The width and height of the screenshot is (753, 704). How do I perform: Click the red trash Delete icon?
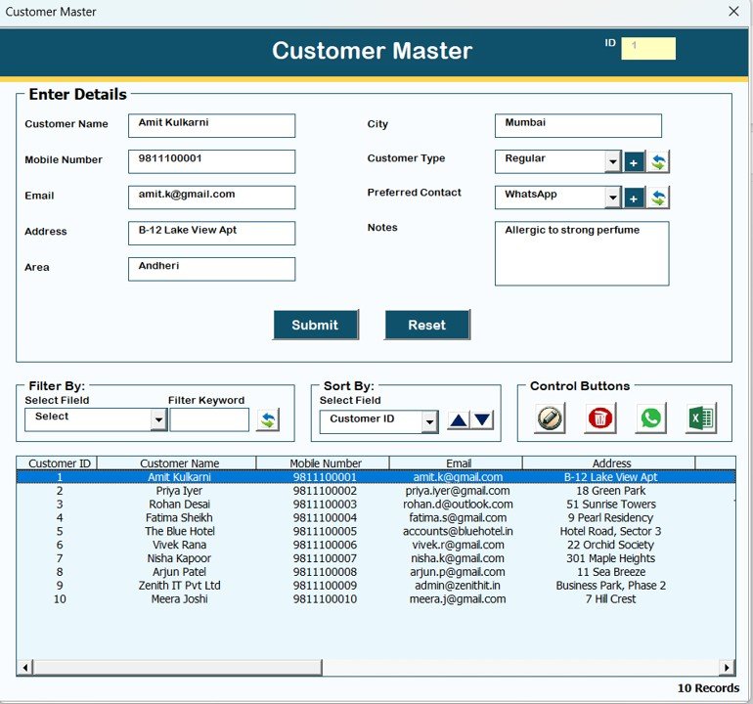tap(600, 418)
